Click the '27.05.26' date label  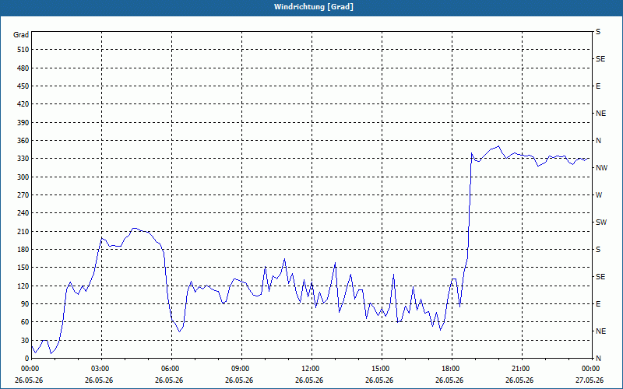point(590,380)
